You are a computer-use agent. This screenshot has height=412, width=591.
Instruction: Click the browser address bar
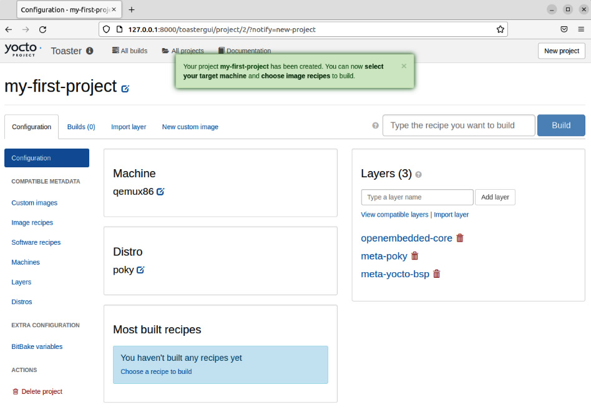coord(303,29)
